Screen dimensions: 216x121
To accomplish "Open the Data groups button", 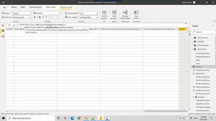I will coord(114,15).
